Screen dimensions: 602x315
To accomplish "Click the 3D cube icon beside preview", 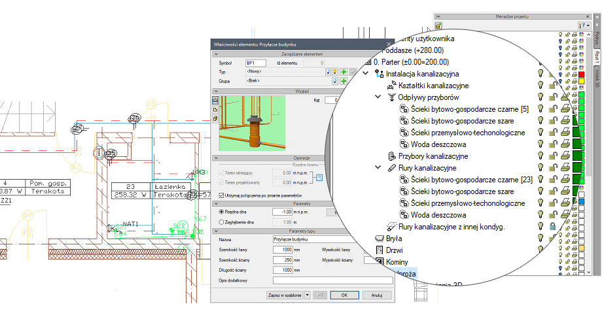I will [215, 119].
